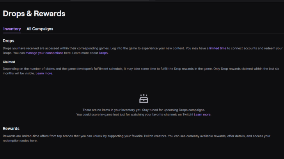
Task: Click the purple 'Drops' link after 'Learn more about'
Action: 103,53
